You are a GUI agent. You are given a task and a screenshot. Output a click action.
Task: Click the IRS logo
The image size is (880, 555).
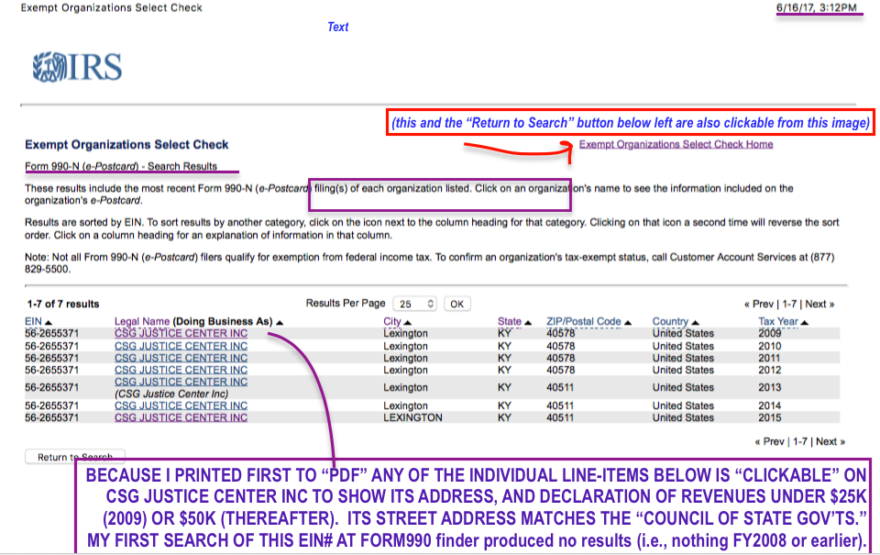pos(77,67)
